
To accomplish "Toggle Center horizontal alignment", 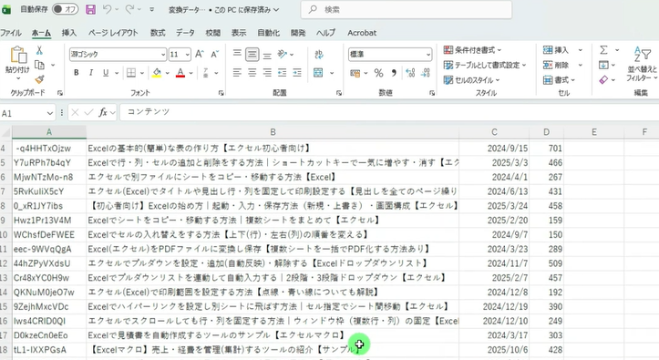I will [x=252, y=73].
